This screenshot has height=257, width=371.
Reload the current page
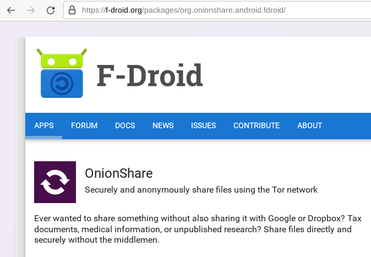pyautogui.click(x=51, y=10)
